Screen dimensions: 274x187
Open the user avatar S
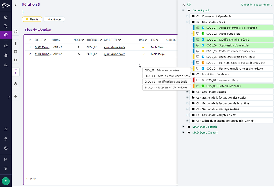click(x=6, y=181)
